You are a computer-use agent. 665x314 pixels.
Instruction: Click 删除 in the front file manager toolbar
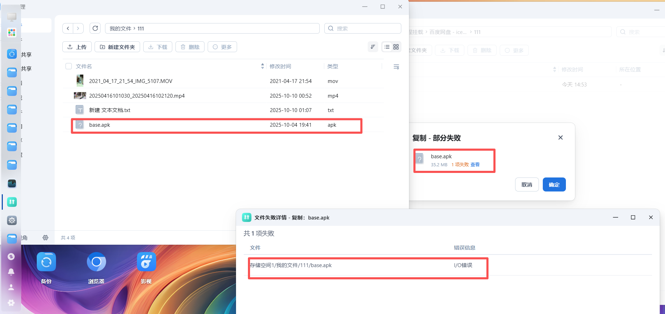click(190, 47)
